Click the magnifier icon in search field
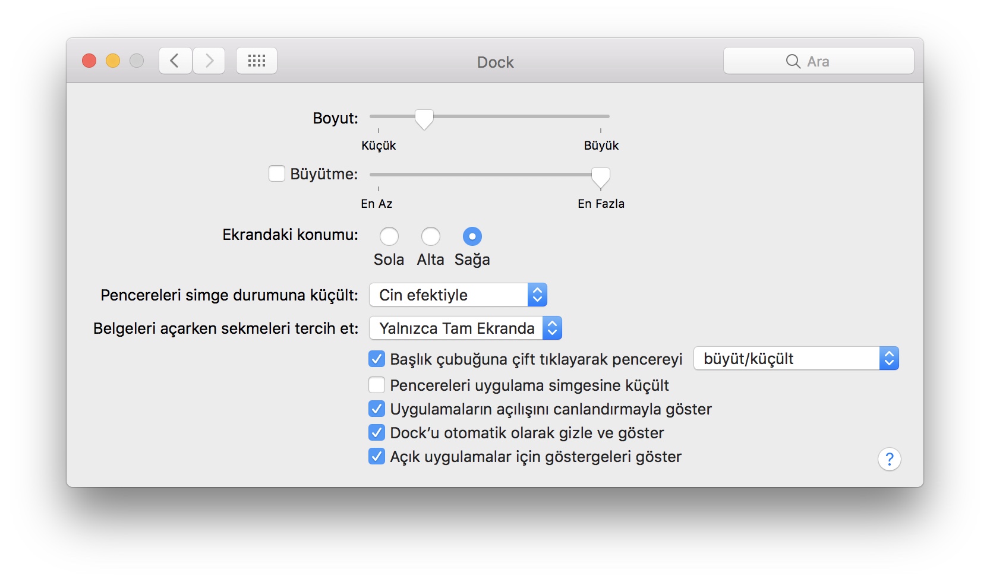This screenshot has height=582, width=990. 793,61
